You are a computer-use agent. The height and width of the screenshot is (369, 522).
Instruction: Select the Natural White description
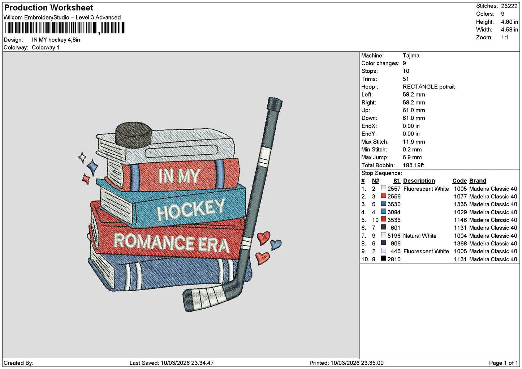click(x=420, y=236)
